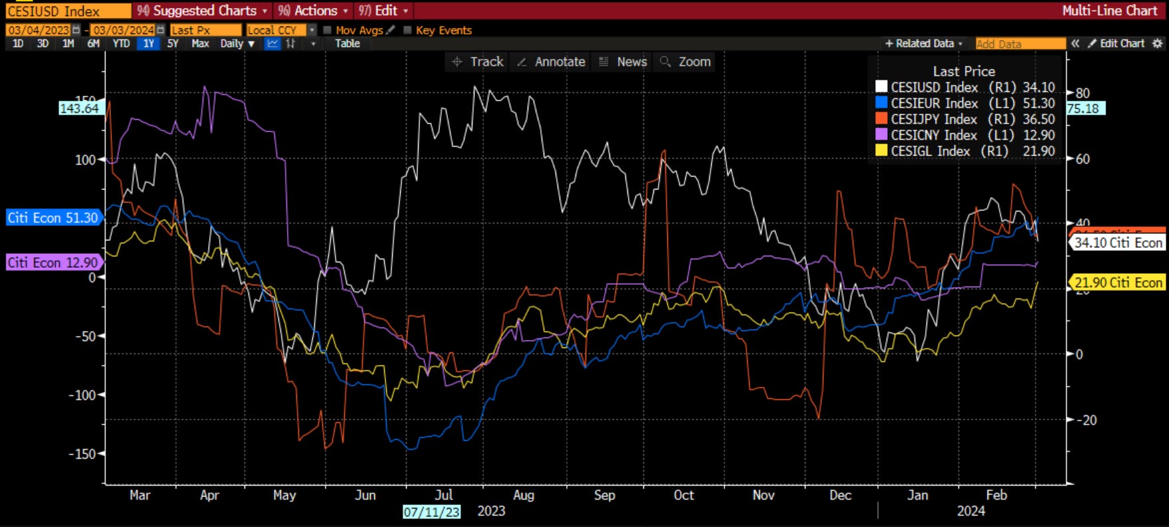Screen dimensions: 1169x527
Task: Collapse panel with double-chevron icon
Action: click(x=1075, y=43)
